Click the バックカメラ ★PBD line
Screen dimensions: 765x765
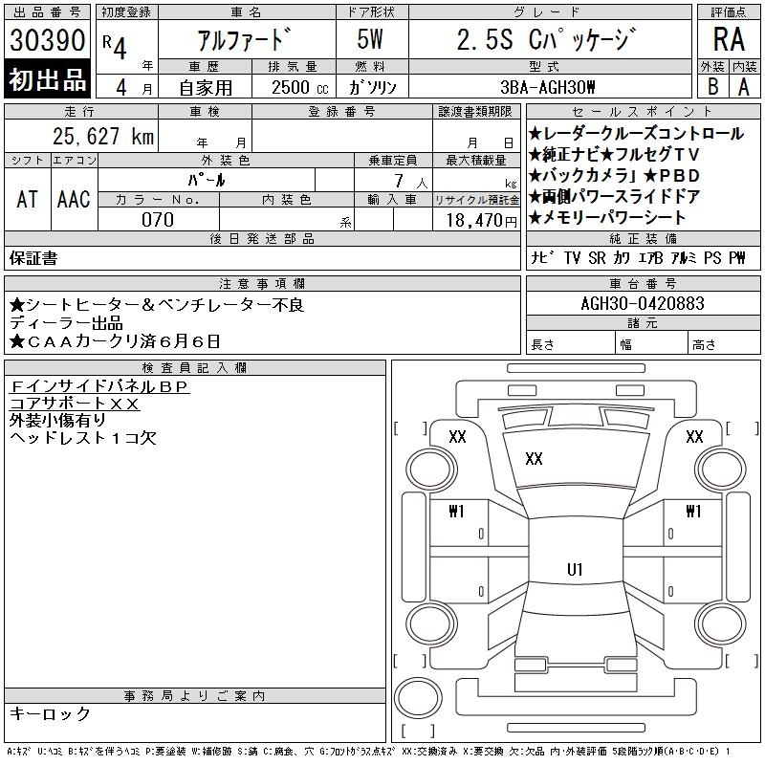(614, 176)
